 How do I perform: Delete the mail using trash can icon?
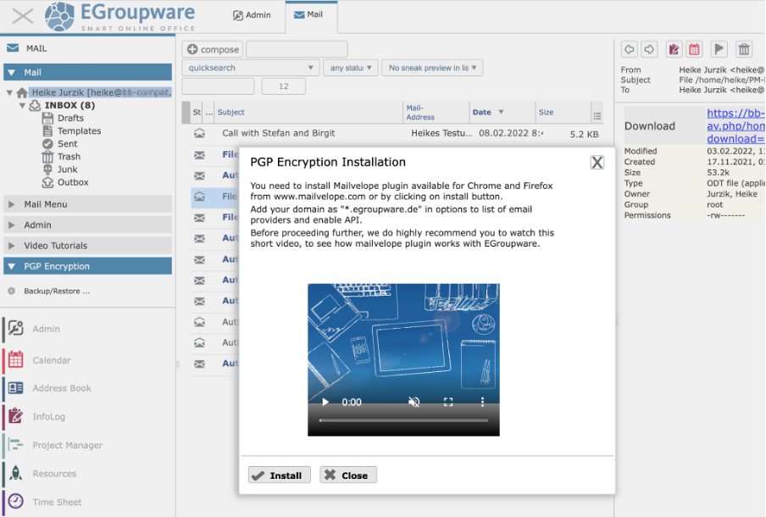pyautogui.click(x=744, y=49)
